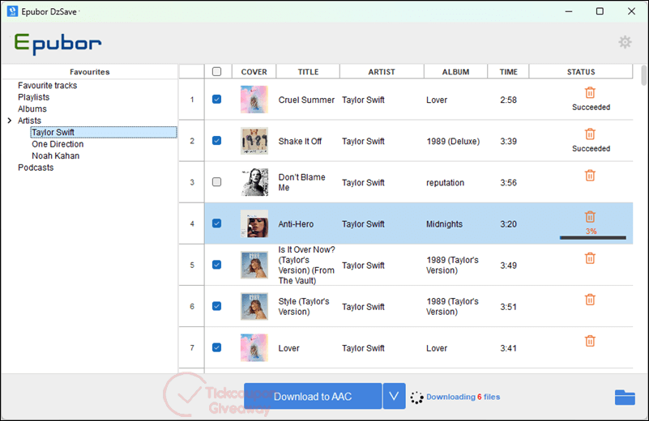The image size is (649, 421).
Task: Click the Downloading 6 files status link
Action: click(463, 397)
